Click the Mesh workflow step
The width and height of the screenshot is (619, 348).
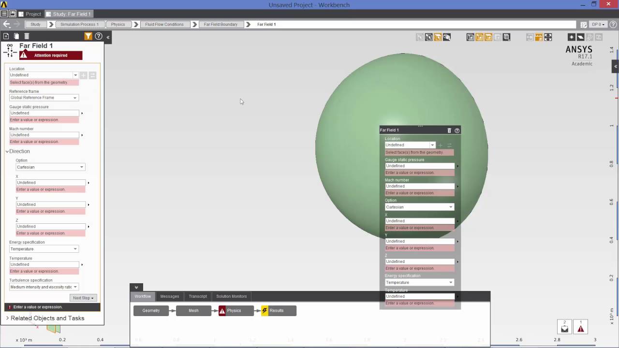(x=193, y=311)
